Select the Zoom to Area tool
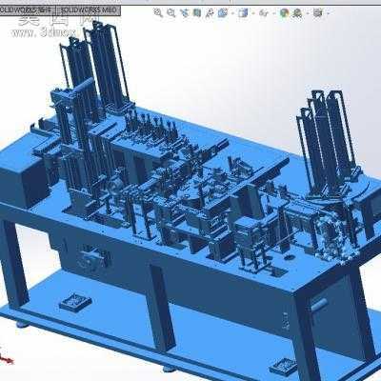 pyautogui.click(x=171, y=13)
